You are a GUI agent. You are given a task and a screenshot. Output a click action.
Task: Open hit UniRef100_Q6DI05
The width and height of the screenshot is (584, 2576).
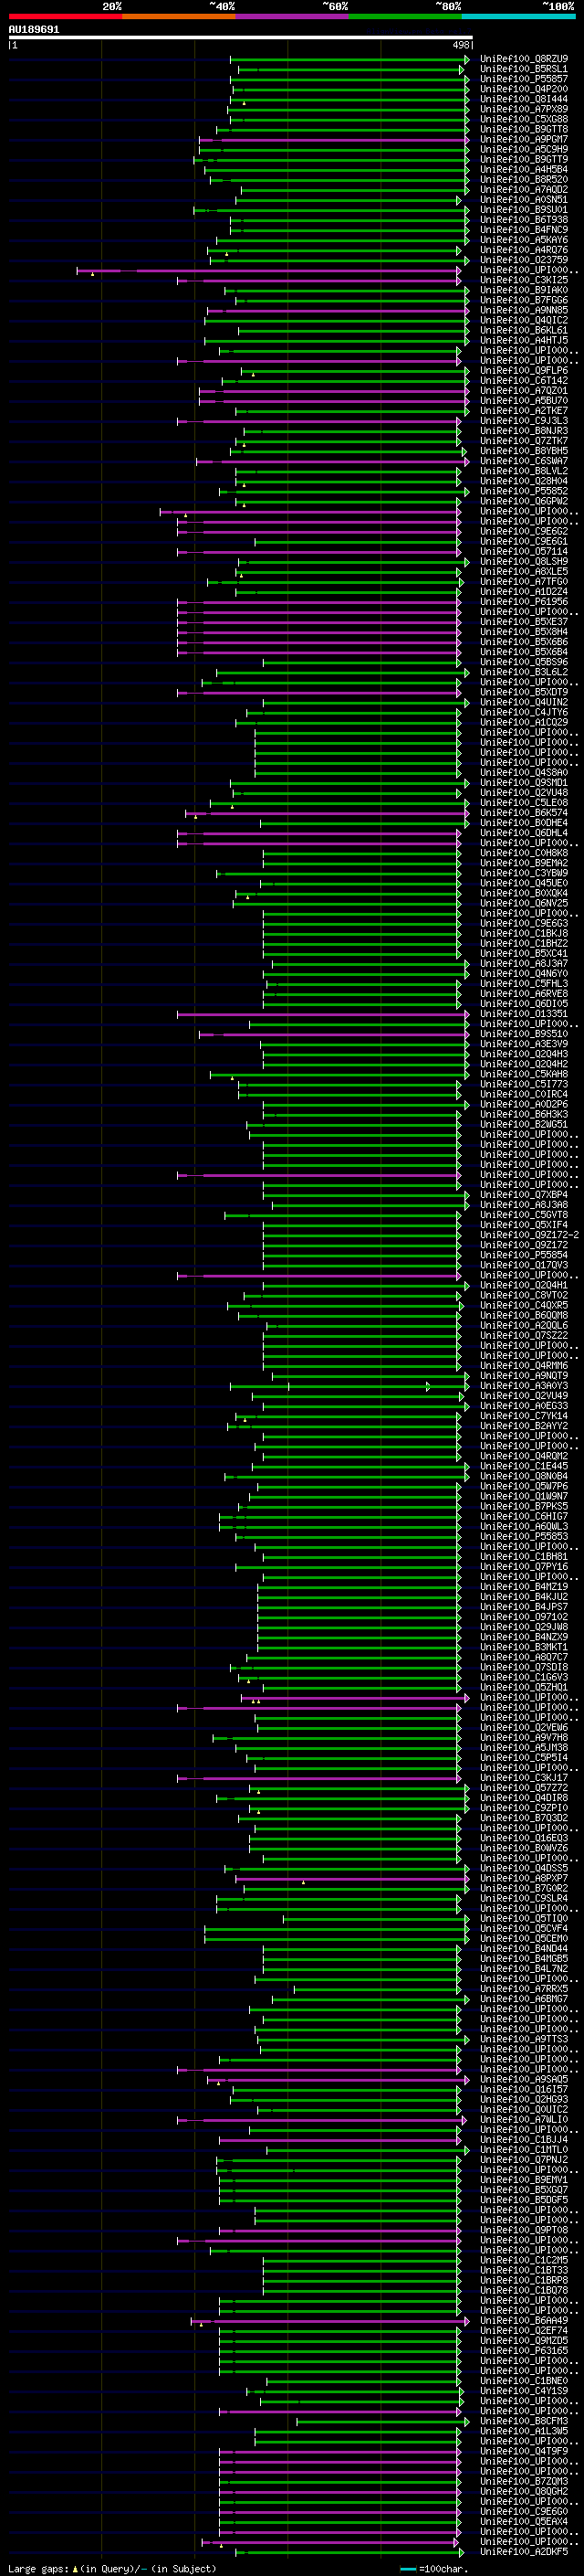tap(523, 1004)
